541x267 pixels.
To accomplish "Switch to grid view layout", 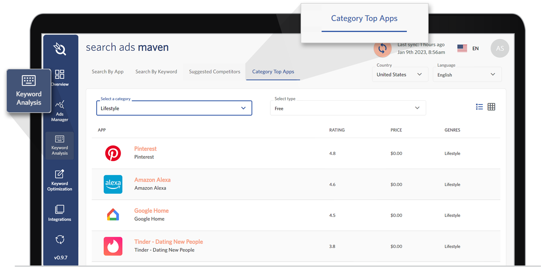I will click(x=491, y=107).
